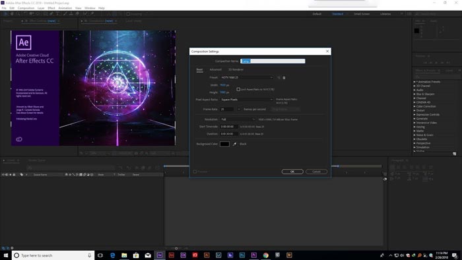Enable Lock Aspect Ratio checkbox
The height and width of the screenshot is (260, 462).
pyautogui.click(x=238, y=89)
